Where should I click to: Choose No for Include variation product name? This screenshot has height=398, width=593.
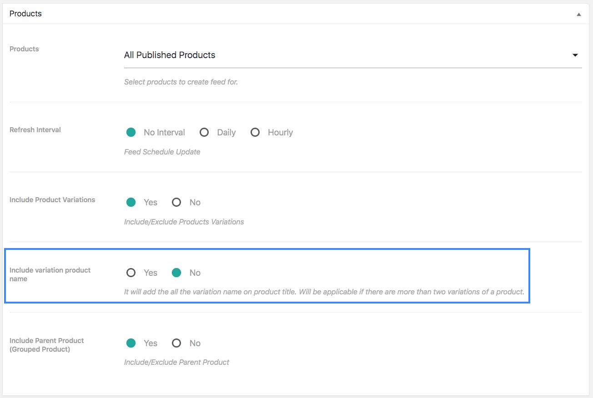coord(176,273)
